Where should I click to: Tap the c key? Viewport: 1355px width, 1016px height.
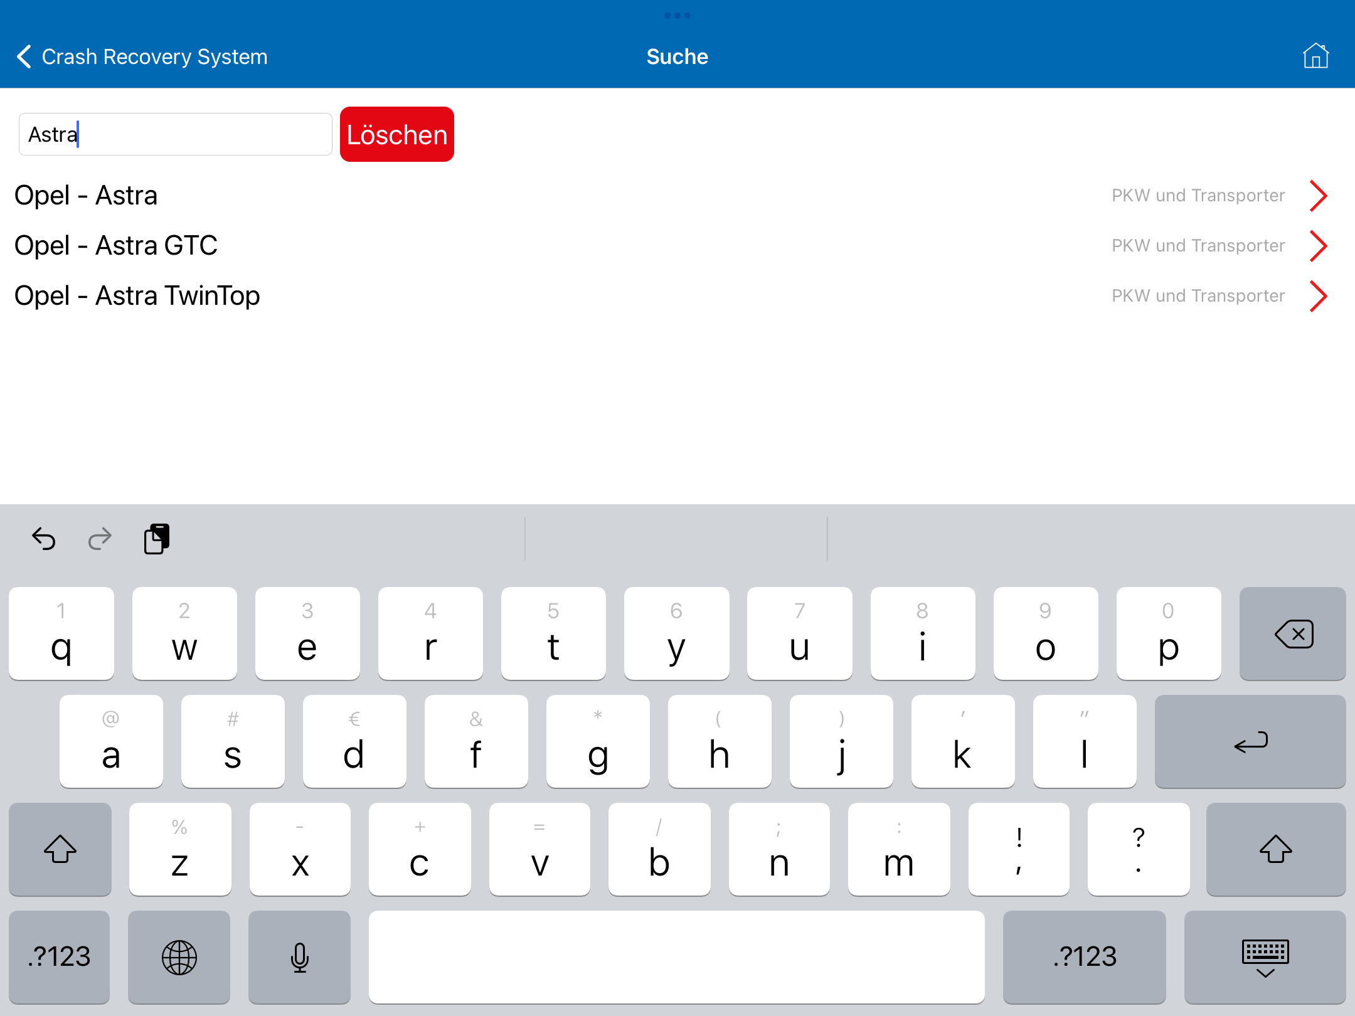(420, 849)
